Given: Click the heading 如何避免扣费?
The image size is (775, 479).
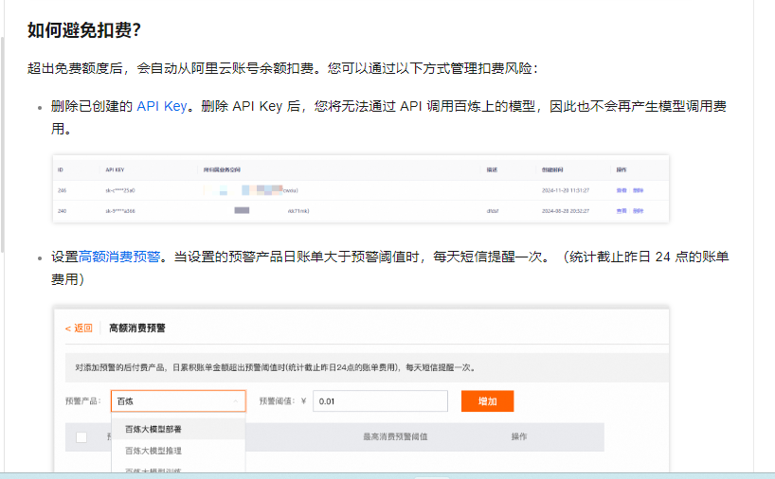Looking at the screenshot, I should (x=84, y=30).
